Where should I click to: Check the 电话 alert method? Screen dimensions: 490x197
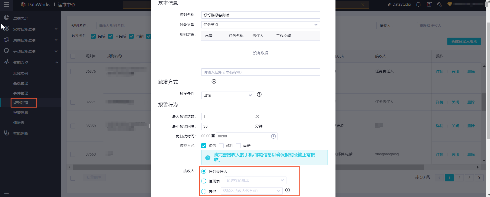point(238,146)
